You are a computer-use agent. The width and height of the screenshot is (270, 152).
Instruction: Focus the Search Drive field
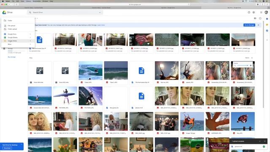point(65,12)
